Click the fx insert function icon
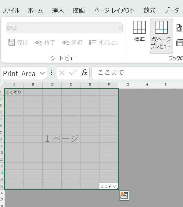This screenshot has width=183, height=207. tap(84, 73)
